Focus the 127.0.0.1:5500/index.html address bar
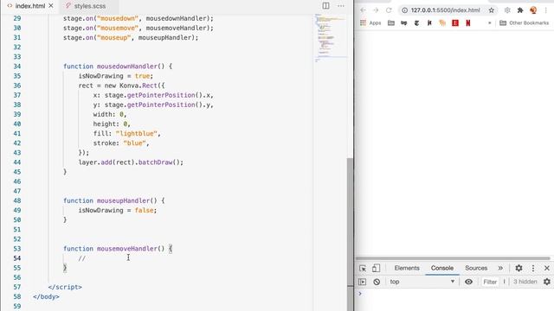The width and height of the screenshot is (554, 311). 445,10
